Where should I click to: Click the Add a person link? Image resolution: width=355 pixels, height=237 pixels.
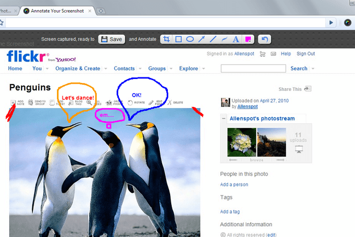234,185
